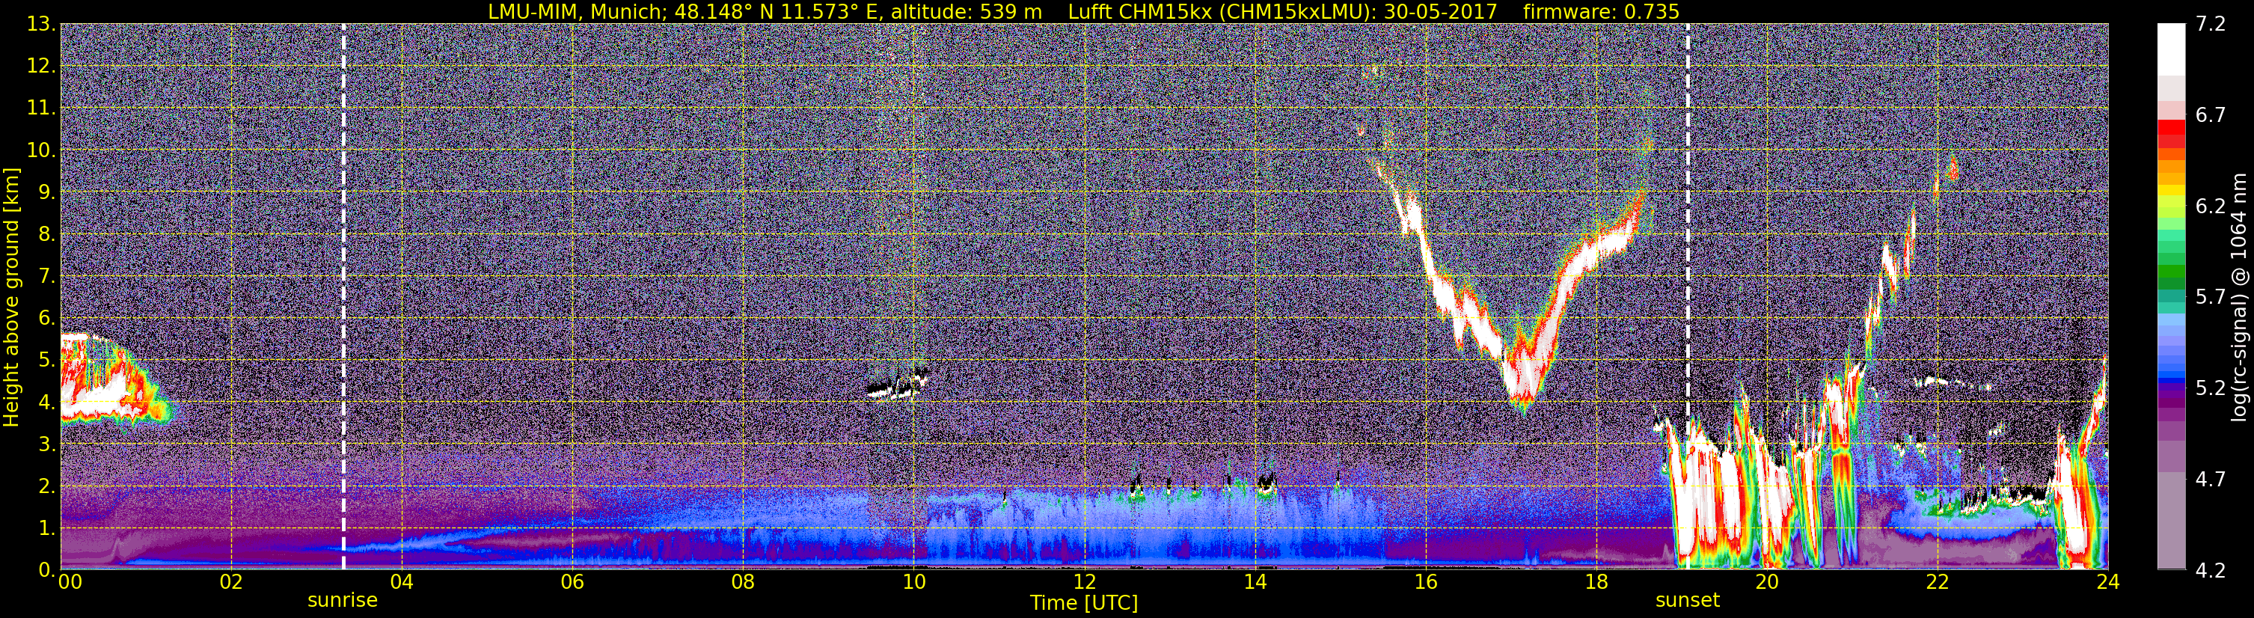Click the x-axis tick label '08'
2254x618 pixels.
(743, 582)
